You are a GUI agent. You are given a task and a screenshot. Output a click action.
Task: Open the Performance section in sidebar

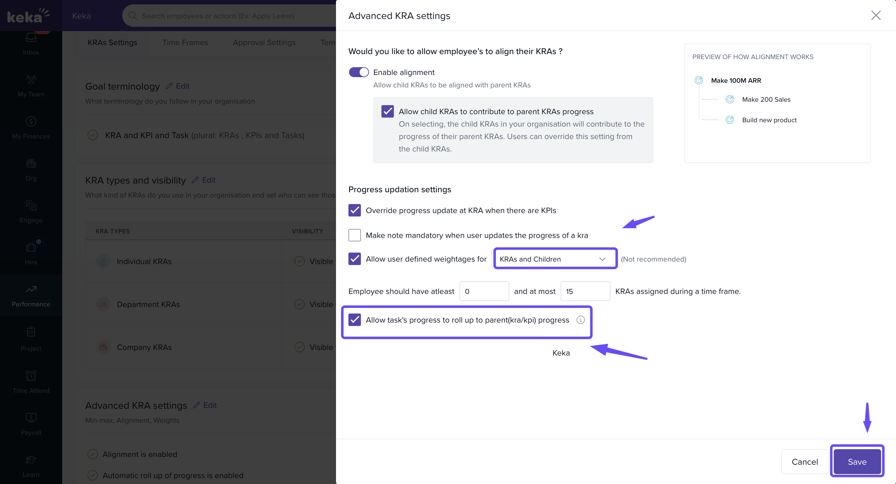click(31, 296)
